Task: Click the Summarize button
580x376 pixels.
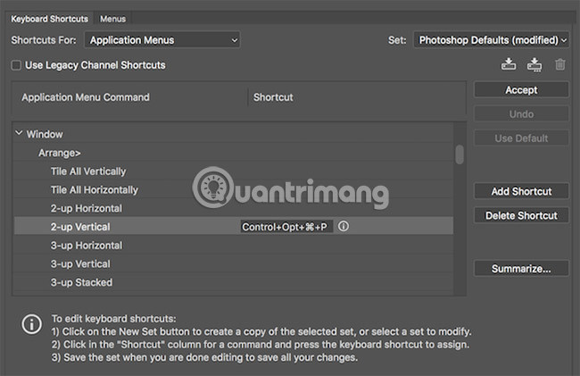Action: point(521,268)
